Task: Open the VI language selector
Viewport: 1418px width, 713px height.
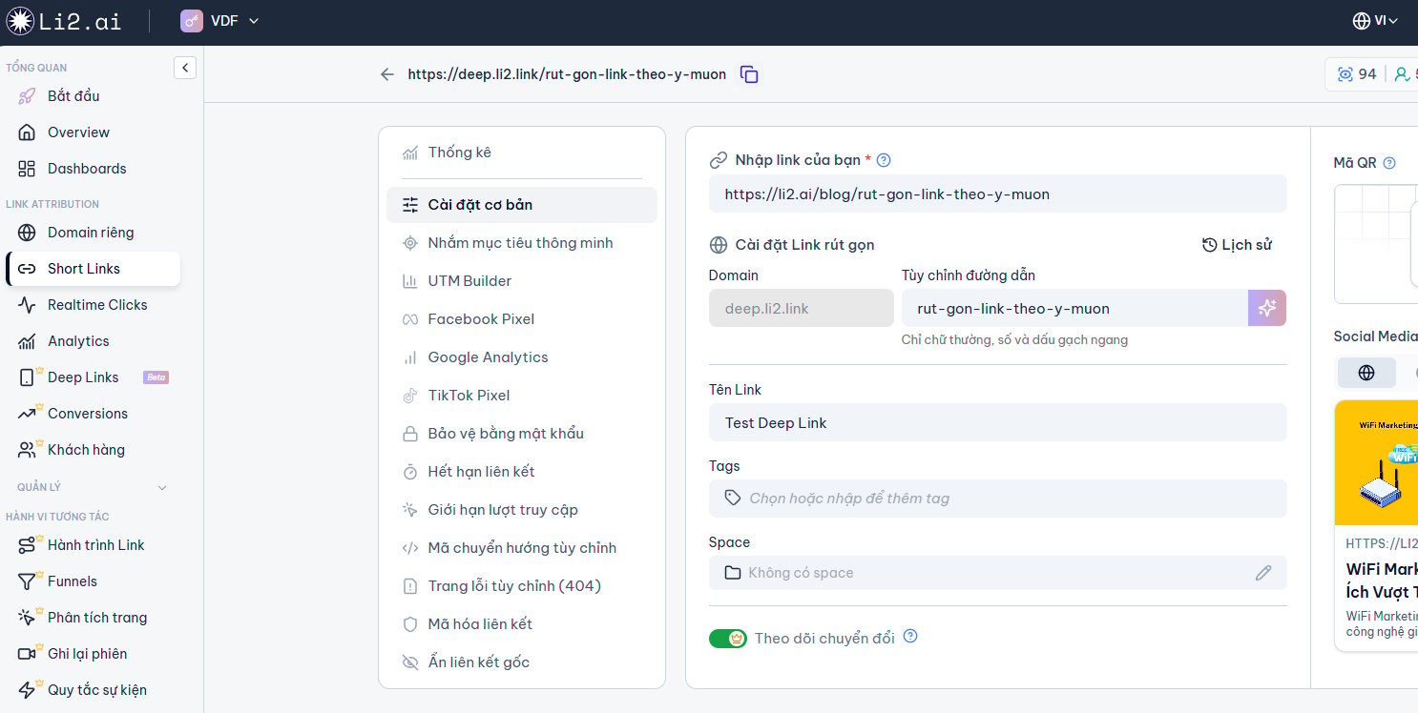Action: pos(1375,21)
